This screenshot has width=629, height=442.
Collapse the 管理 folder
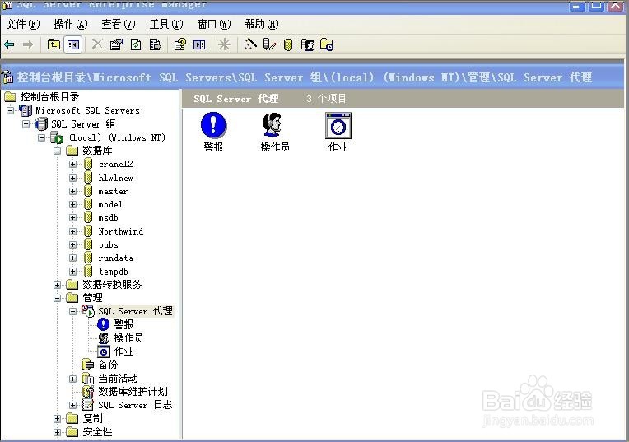point(58,299)
